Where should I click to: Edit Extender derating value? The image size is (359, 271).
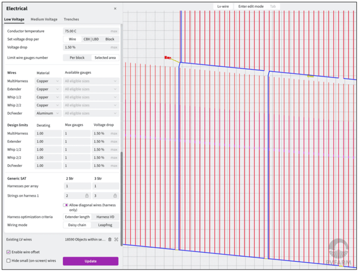48,141
